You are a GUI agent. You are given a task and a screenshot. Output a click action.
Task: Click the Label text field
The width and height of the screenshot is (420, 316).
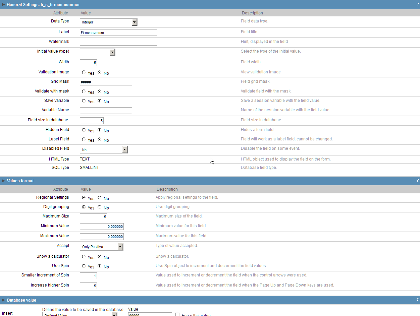coord(118,33)
